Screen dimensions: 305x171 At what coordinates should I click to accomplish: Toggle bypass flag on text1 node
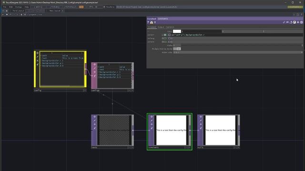(x=94, y=124)
